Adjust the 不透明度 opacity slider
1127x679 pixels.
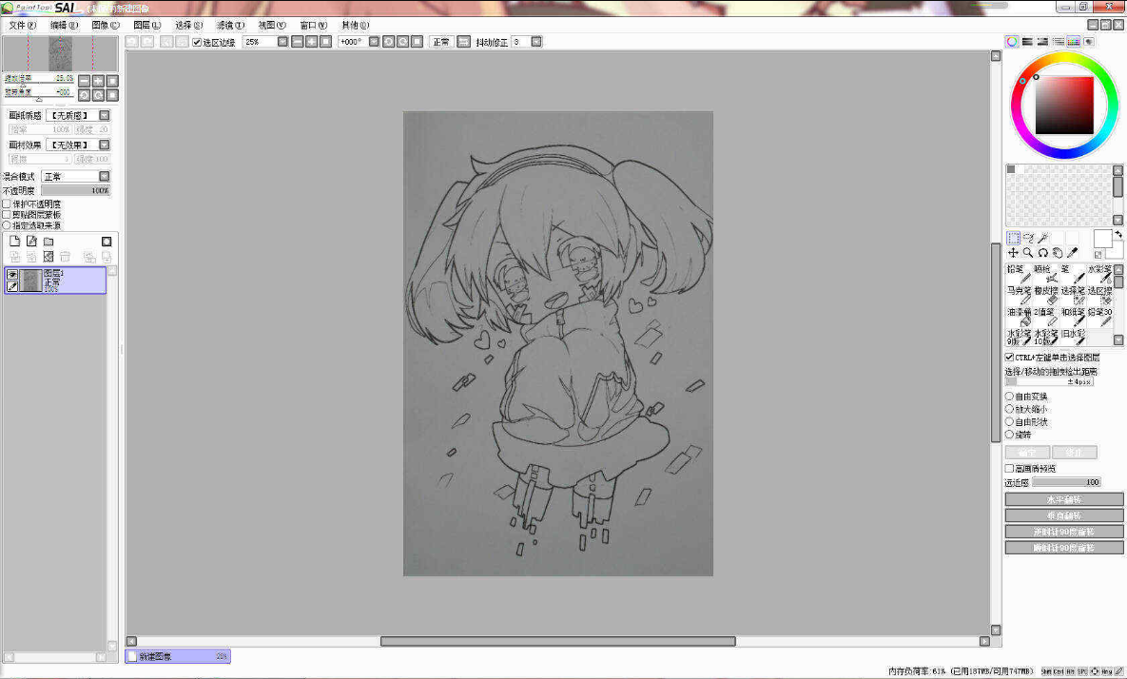pos(75,190)
